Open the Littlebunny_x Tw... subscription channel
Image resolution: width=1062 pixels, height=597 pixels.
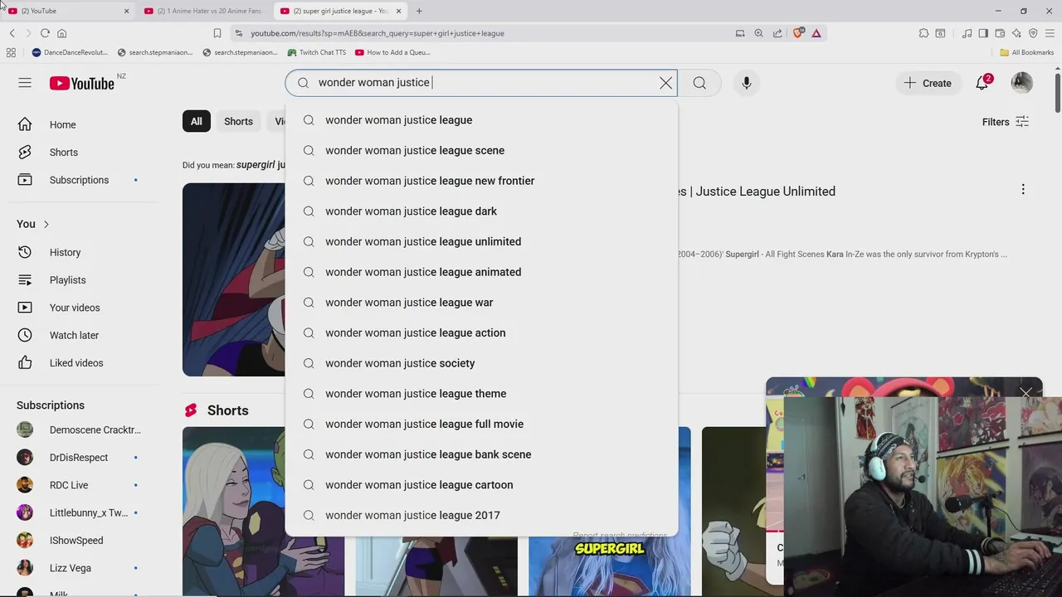click(79, 512)
